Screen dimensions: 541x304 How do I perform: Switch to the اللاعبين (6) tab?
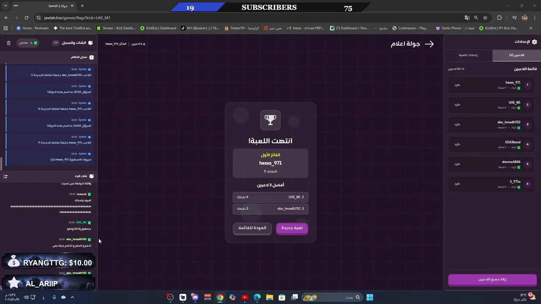pyautogui.click(x=516, y=55)
